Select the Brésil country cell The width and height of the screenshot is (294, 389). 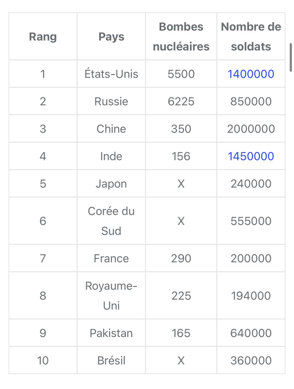pos(111,361)
